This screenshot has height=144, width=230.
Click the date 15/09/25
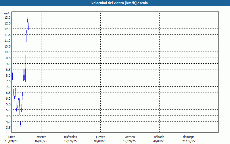point(11,141)
